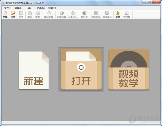Viewport: 162px width, 126px height.
Task: Click the 替换 toolbar icon
Action: click(x=38, y=15)
